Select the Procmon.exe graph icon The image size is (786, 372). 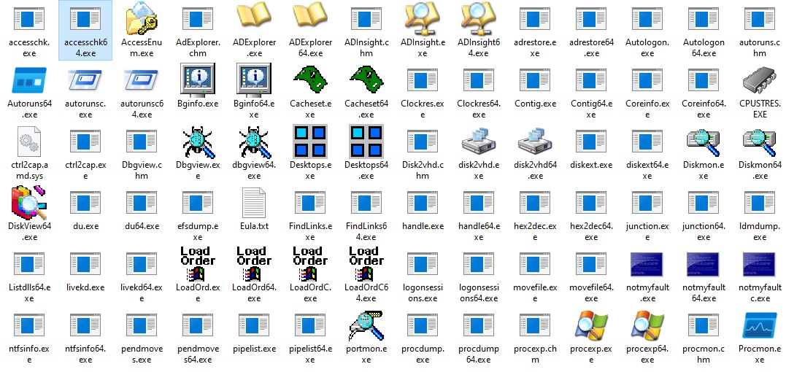pyautogui.click(x=760, y=325)
